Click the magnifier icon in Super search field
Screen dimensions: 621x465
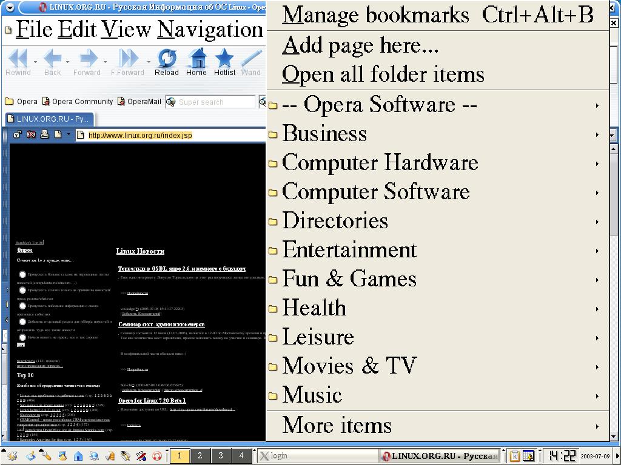pyautogui.click(x=171, y=102)
